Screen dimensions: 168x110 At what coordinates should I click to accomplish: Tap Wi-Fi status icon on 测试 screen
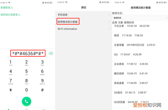66,2
